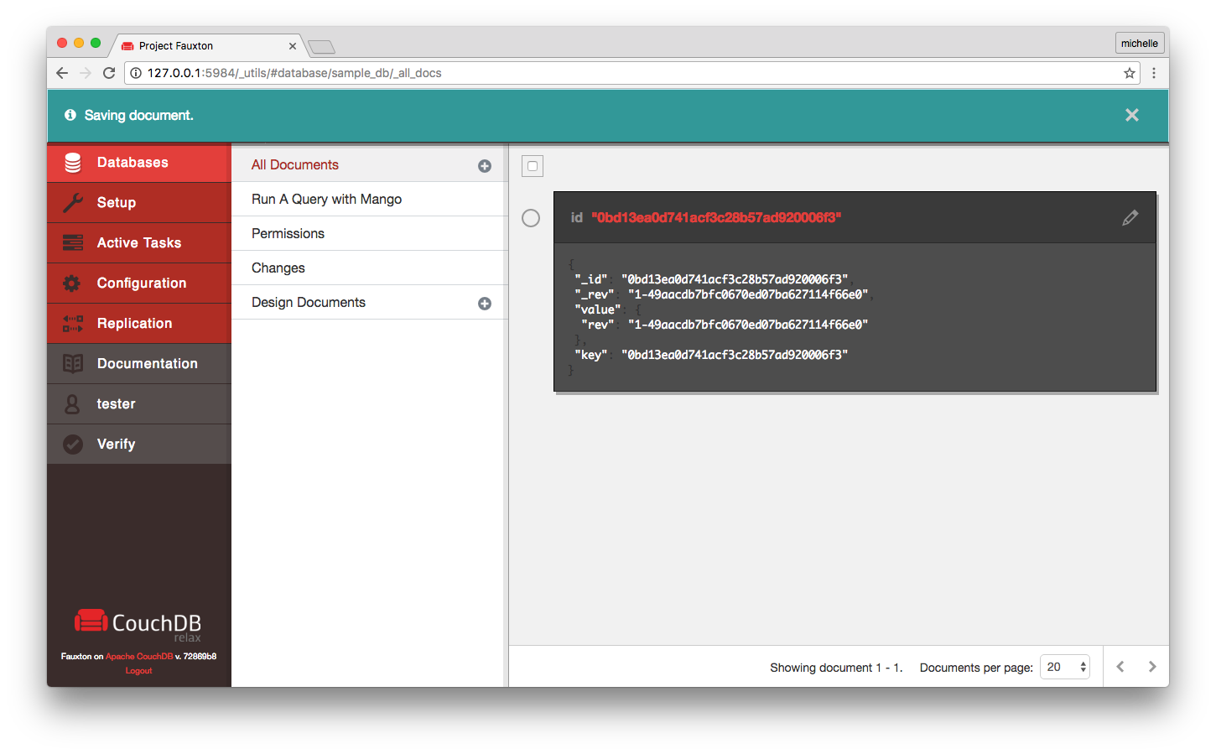Click the michelle profile button
This screenshot has height=754, width=1216.
coord(1140,44)
